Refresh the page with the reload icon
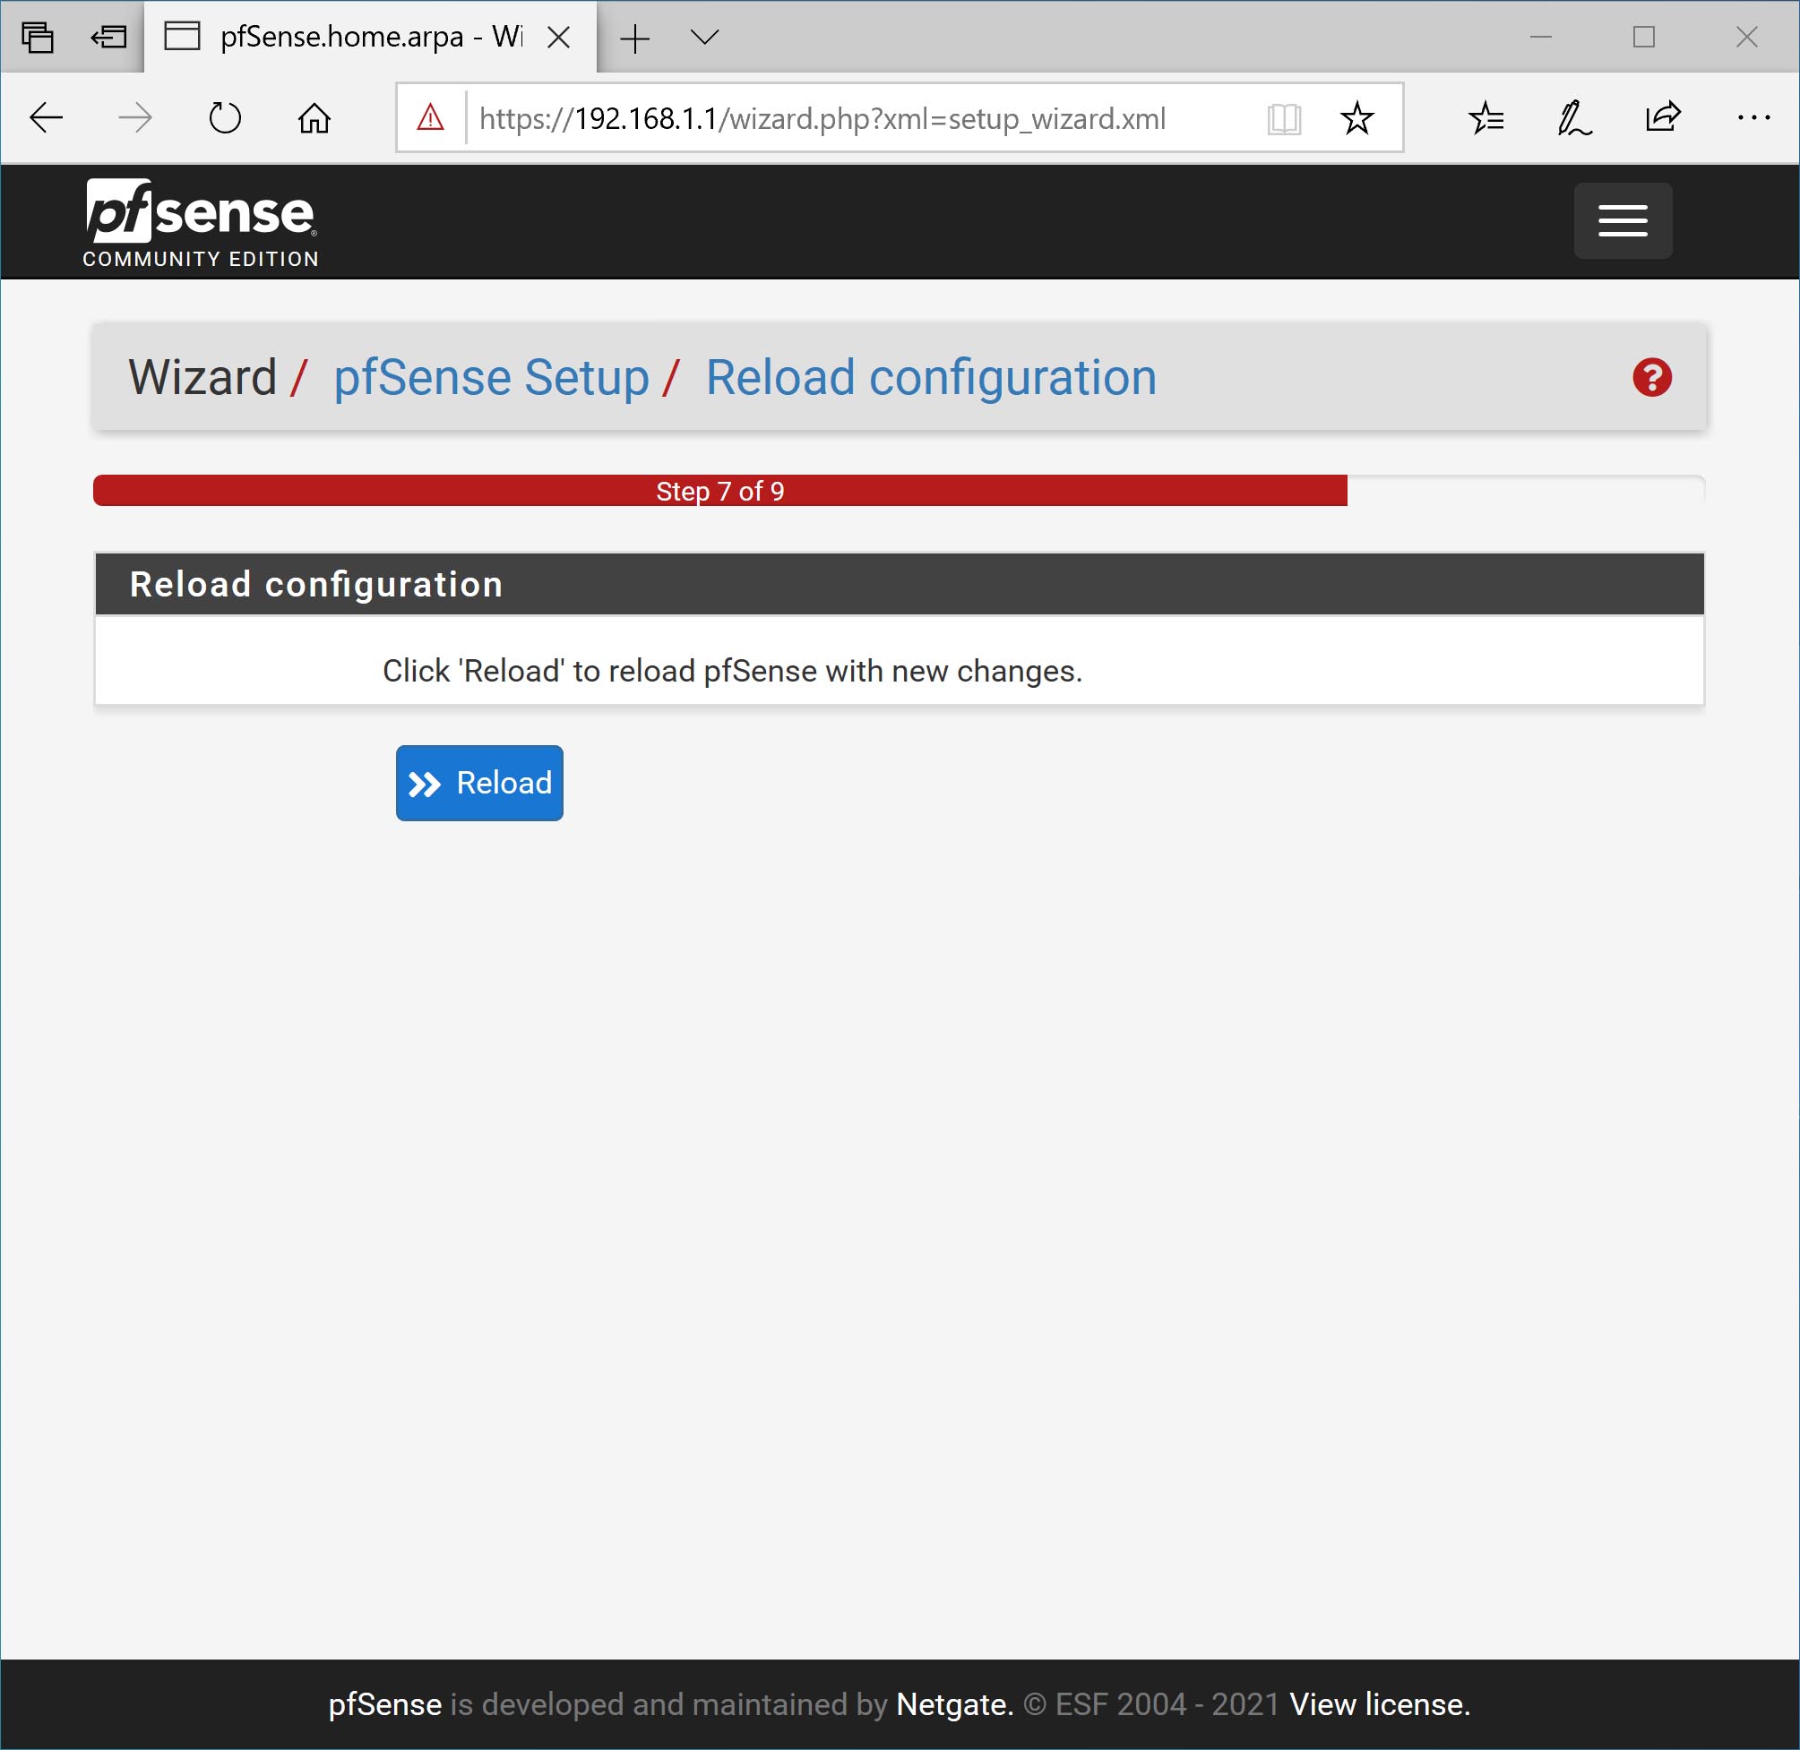Viewport: 1800px width, 1750px height. click(224, 117)
